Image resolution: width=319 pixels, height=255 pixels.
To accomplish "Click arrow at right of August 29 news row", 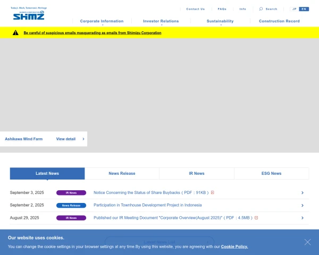I will 302,218.
